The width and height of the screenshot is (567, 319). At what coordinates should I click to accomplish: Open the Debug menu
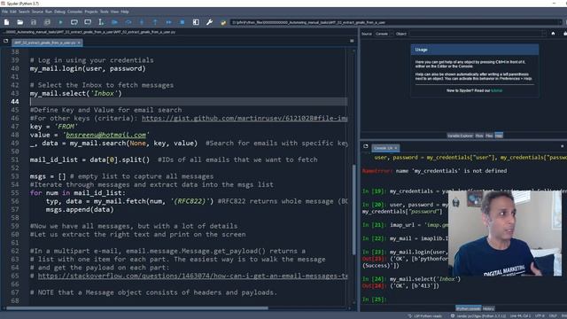(59, 12)
